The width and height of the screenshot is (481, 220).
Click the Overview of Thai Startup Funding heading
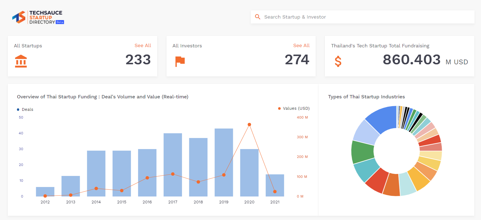click(x=103, y=97)
